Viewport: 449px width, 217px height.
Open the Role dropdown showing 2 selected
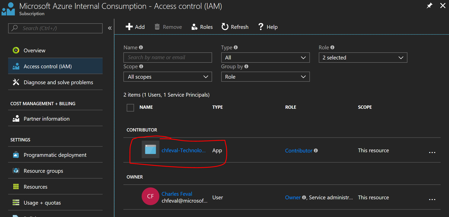[x=363, y=58]
